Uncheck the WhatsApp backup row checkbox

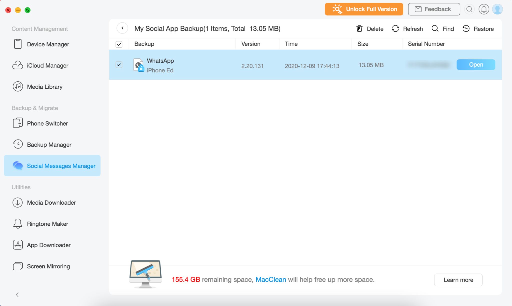point(119,65)
